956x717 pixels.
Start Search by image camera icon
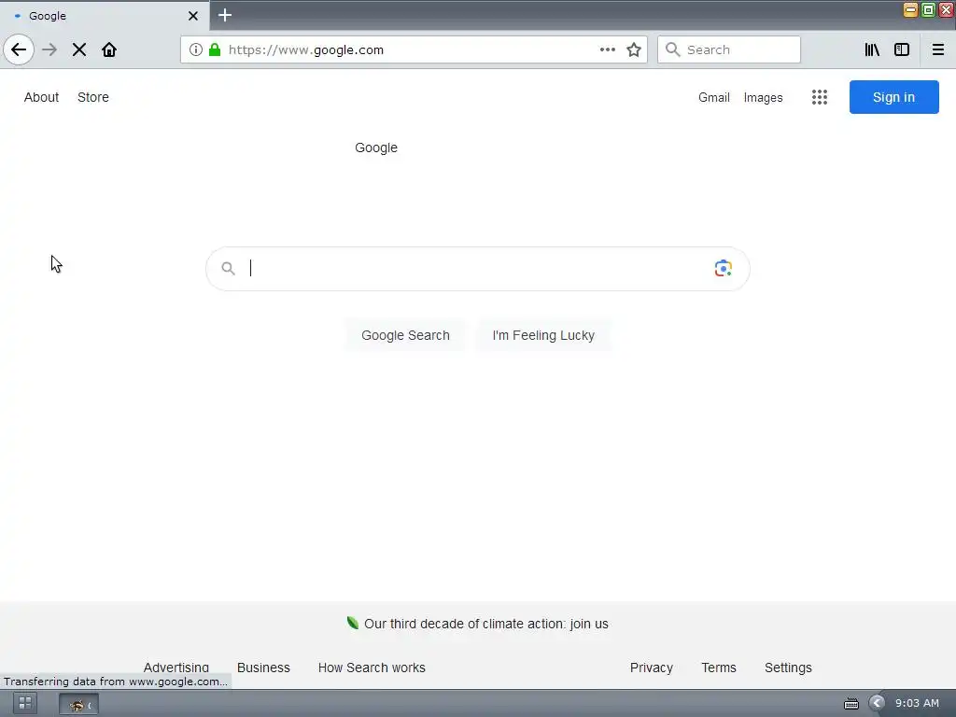724,268
